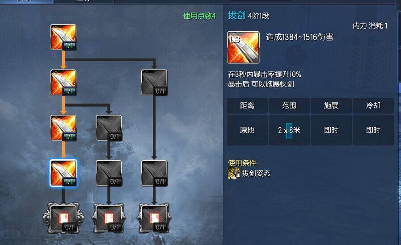
Task: Click the 冷却 header cell
Action: pos(373,106)
